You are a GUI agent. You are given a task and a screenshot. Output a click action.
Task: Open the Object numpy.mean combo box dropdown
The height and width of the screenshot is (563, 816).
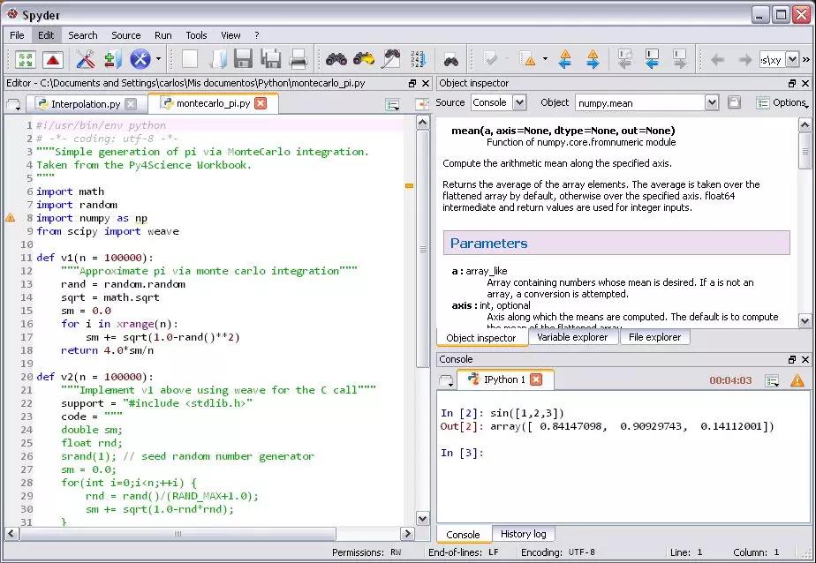[712, 102]
